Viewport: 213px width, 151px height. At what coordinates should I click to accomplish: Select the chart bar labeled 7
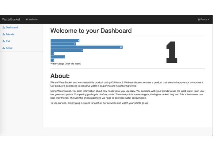click(63, 44)
